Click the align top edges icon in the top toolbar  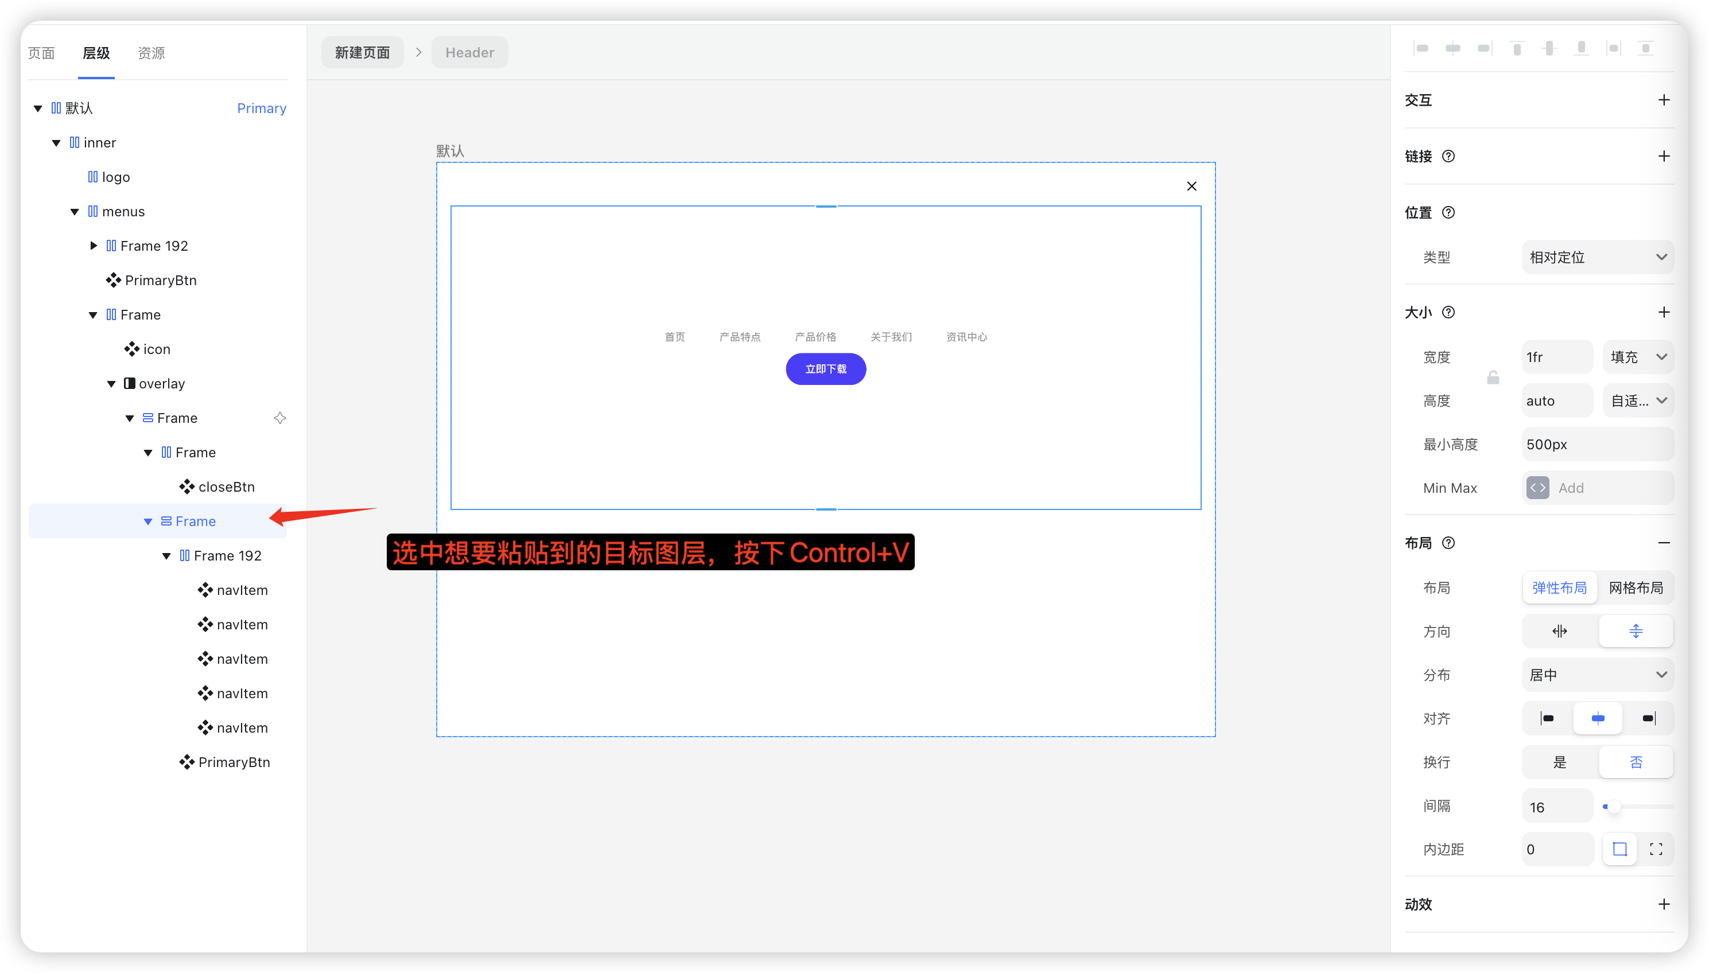click(1517, 48)
